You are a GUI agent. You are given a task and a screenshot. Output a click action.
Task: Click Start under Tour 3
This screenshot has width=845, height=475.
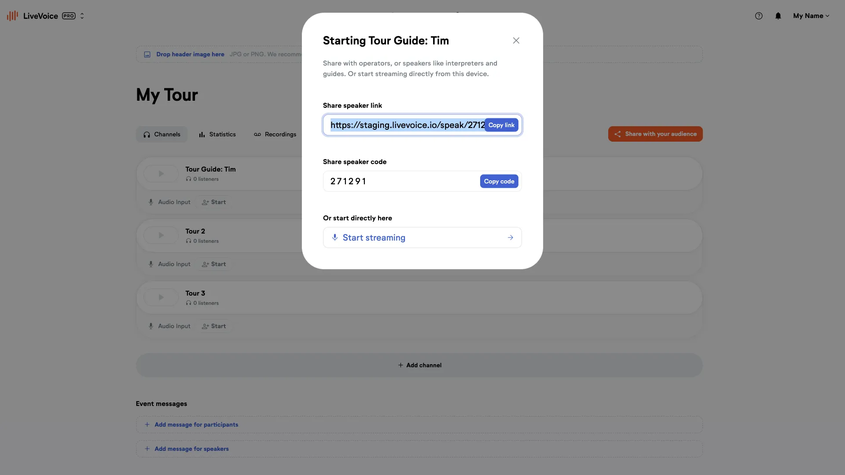[214, 326]
